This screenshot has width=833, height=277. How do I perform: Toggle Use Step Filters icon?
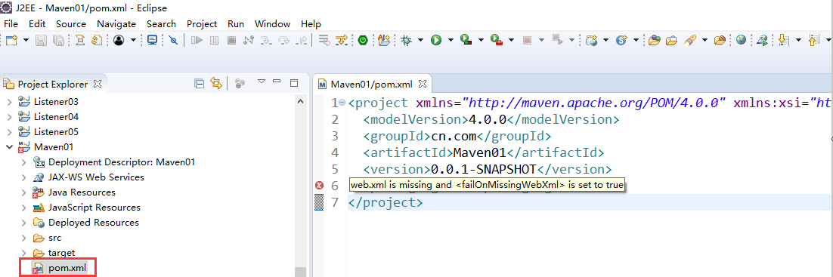click(341, 40)
